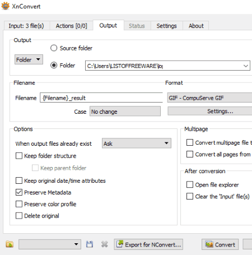Click the delete preset X icon
The height and width of the screenshot is (255, 252).
[105, 244]
